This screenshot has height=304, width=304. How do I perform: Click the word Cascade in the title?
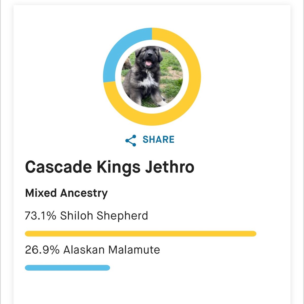pyautogui.click(x=58, y=167)
